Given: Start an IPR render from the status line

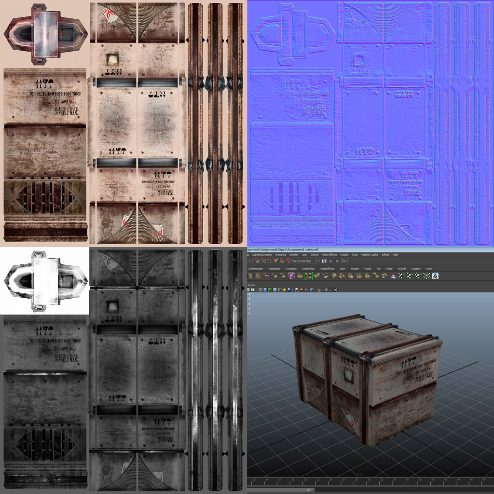Looking at the screenshot, I should (337, 261).
